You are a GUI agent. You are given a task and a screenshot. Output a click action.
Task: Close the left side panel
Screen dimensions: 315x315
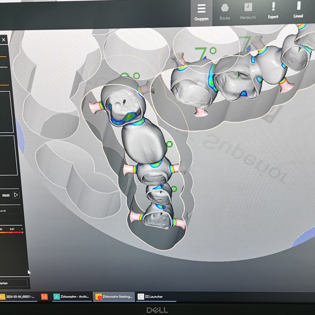coord(4,40)
